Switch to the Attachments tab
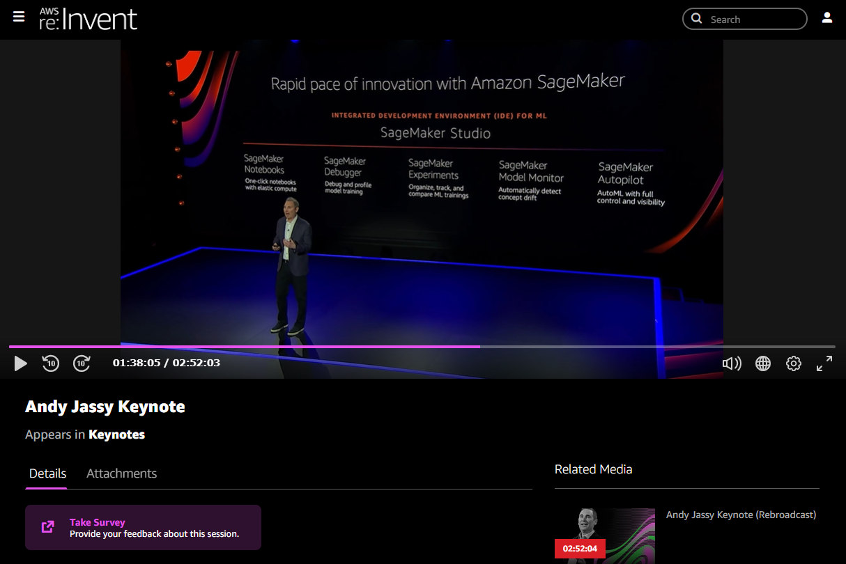Viewport: 846px width, 564px height. [x=121, y=473]
